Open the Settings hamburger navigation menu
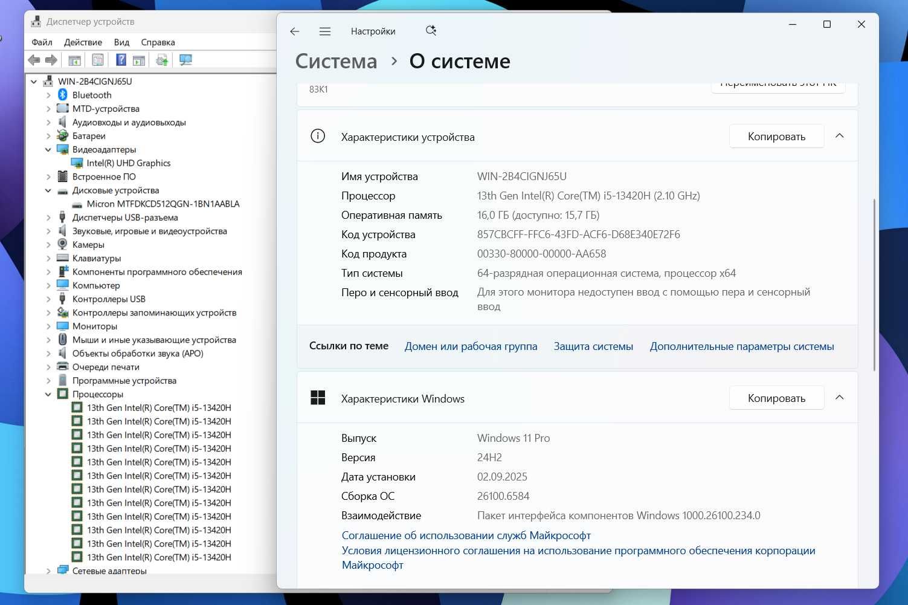This screenshot has width=908, height=605. click(325, 31)
